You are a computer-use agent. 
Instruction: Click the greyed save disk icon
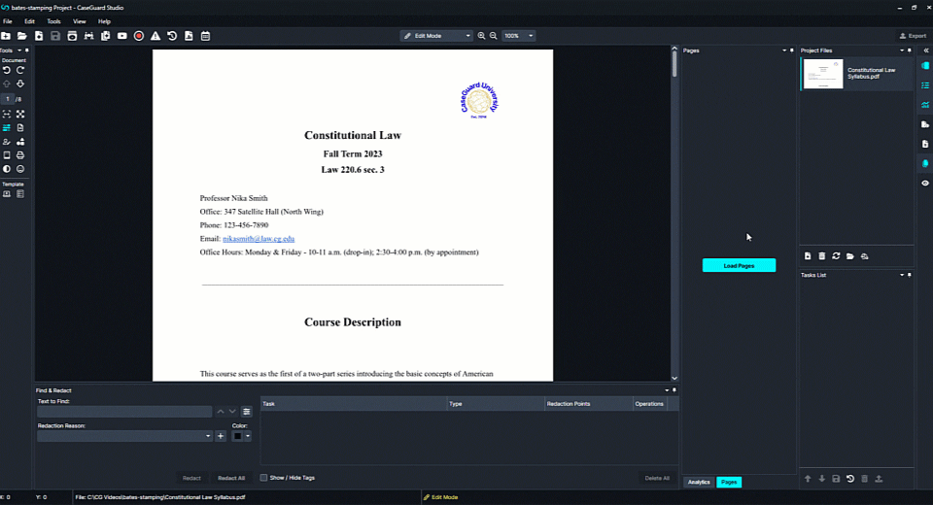tap(55, 36)
